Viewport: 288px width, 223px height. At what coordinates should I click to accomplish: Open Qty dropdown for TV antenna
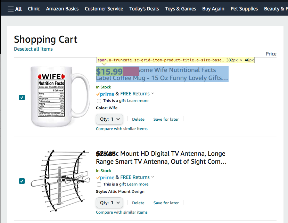click(109, 203)
